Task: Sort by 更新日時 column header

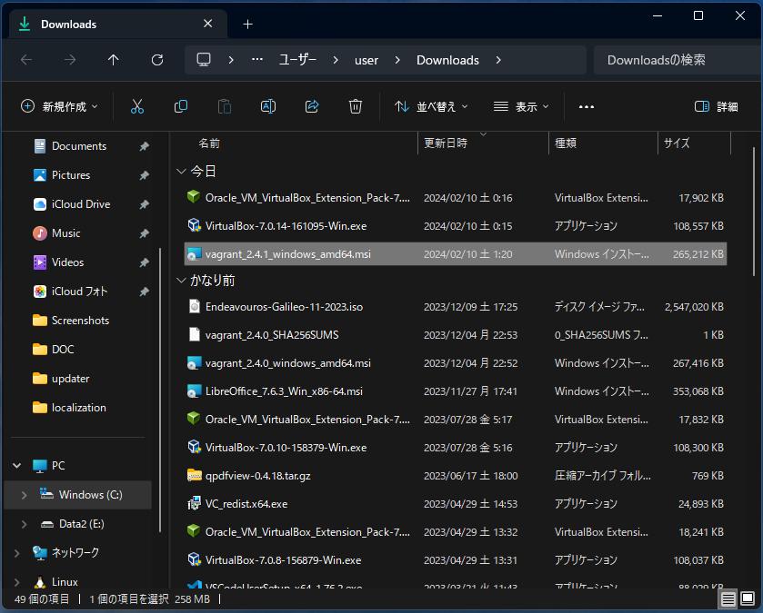Action: tap(483, 143)
